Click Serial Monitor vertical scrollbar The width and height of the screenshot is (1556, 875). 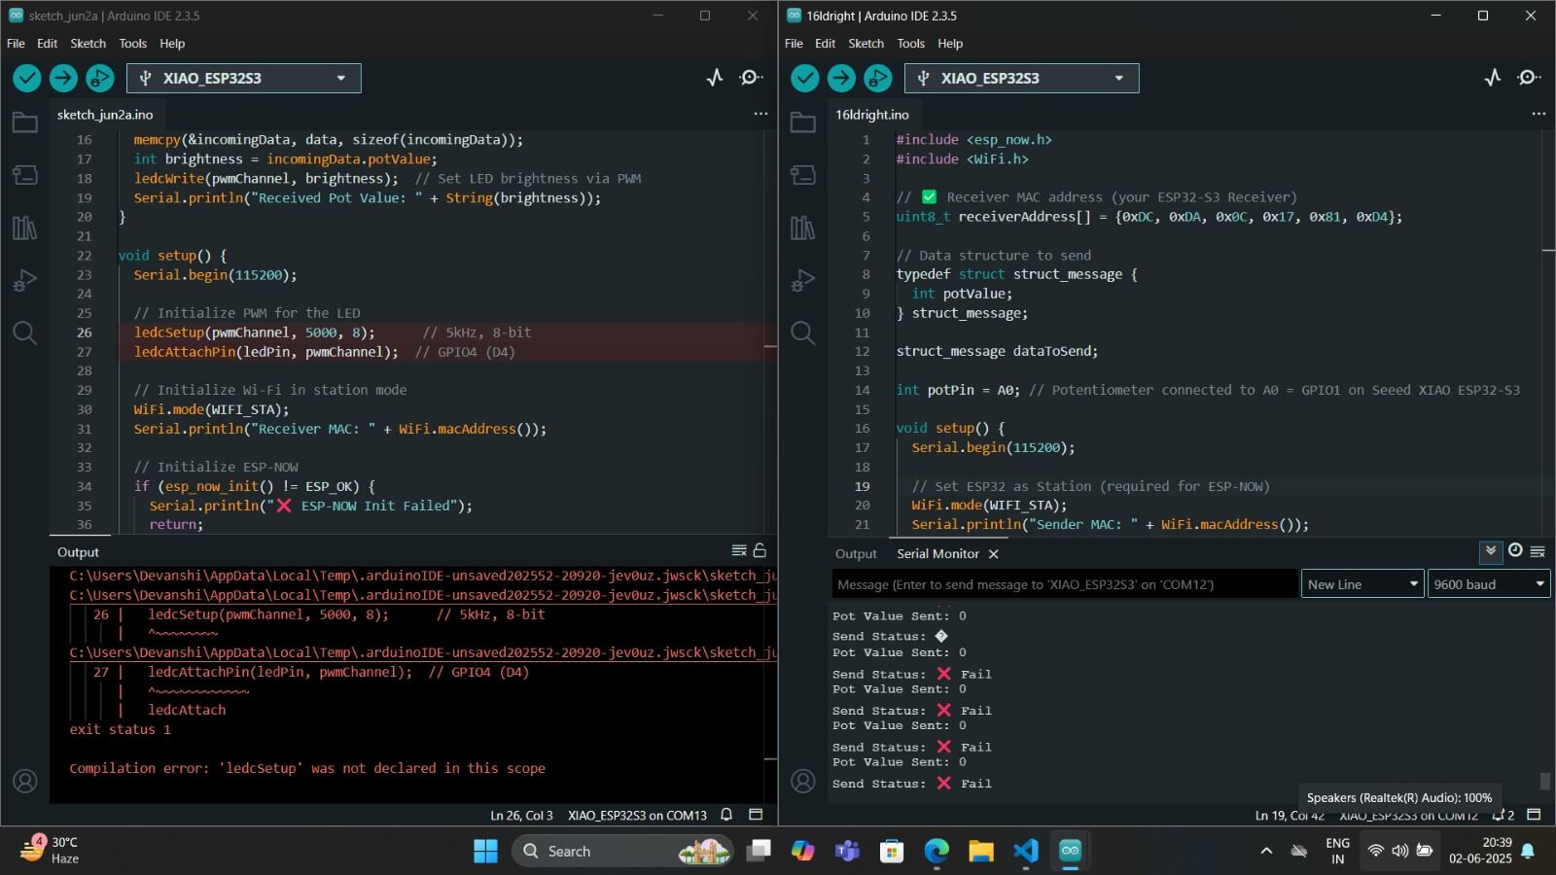tap(1545, 782)
